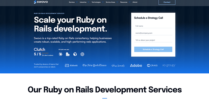Screen dimensions: 209x100
Task: Click the 'Schedule a Strategy Call' form heading
Action: 148,18
